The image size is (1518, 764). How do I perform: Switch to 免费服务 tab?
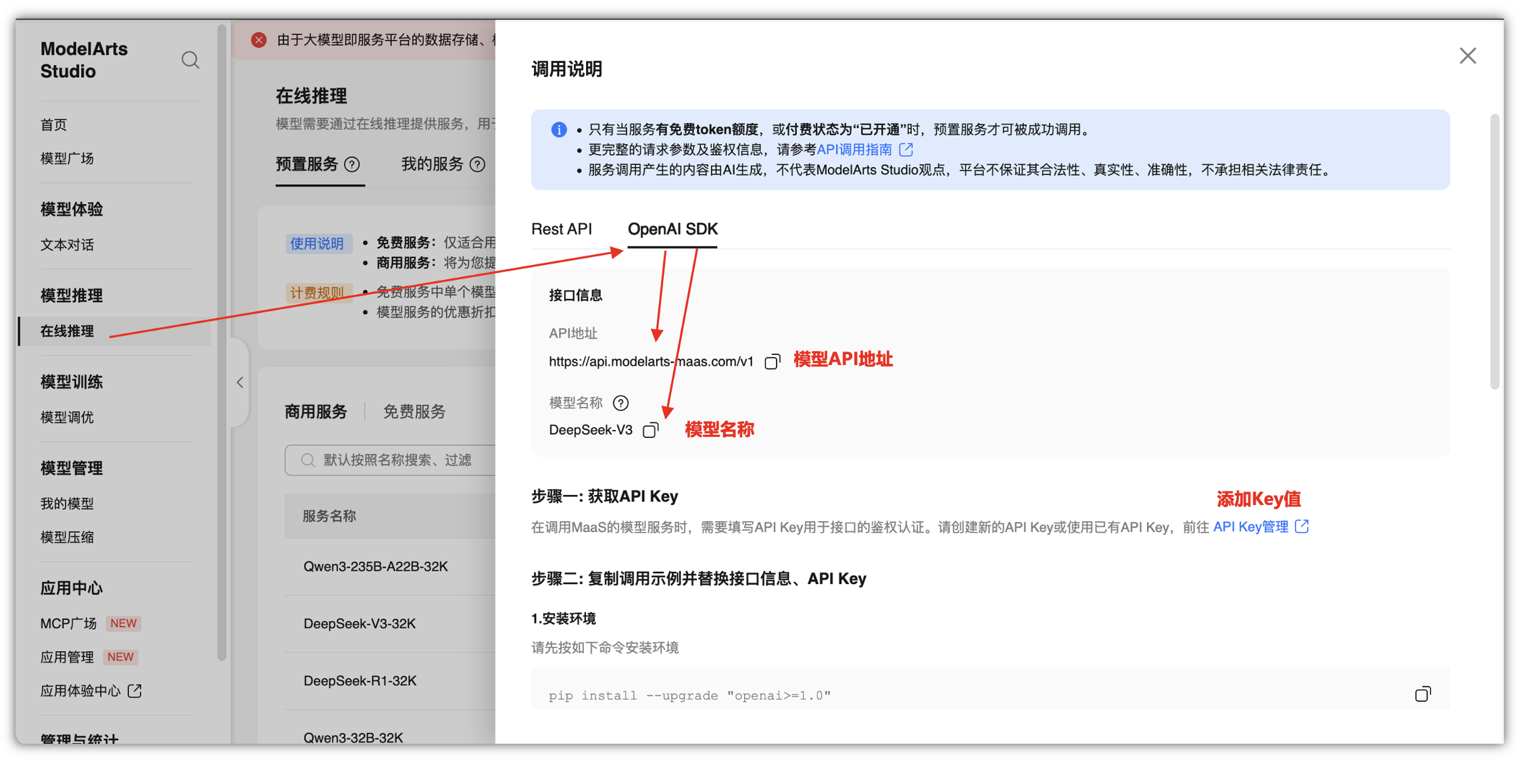pyautogui.click(x=414, y=412)
